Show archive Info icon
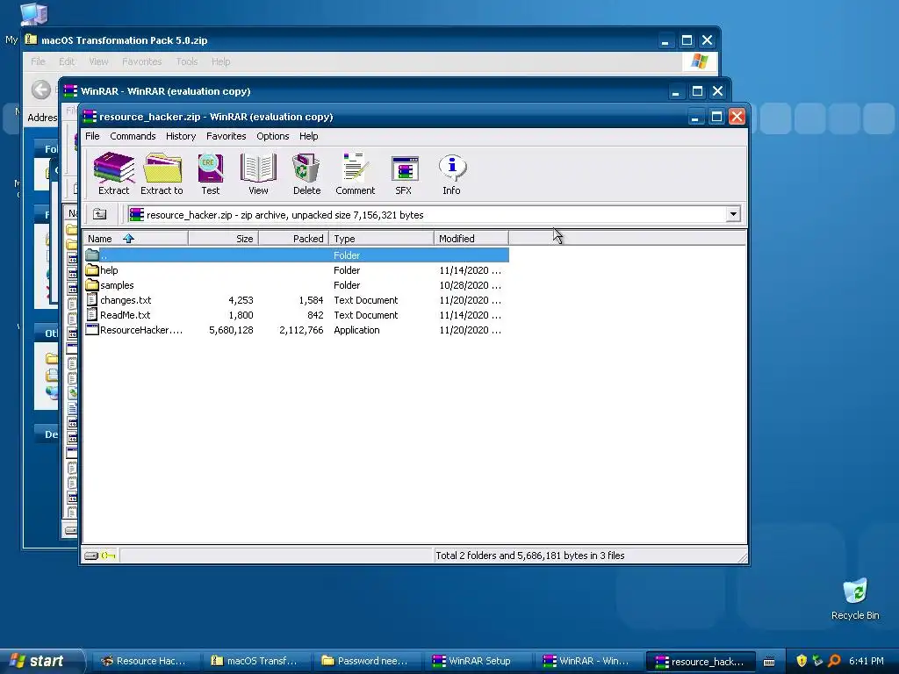 coord(452,174)
